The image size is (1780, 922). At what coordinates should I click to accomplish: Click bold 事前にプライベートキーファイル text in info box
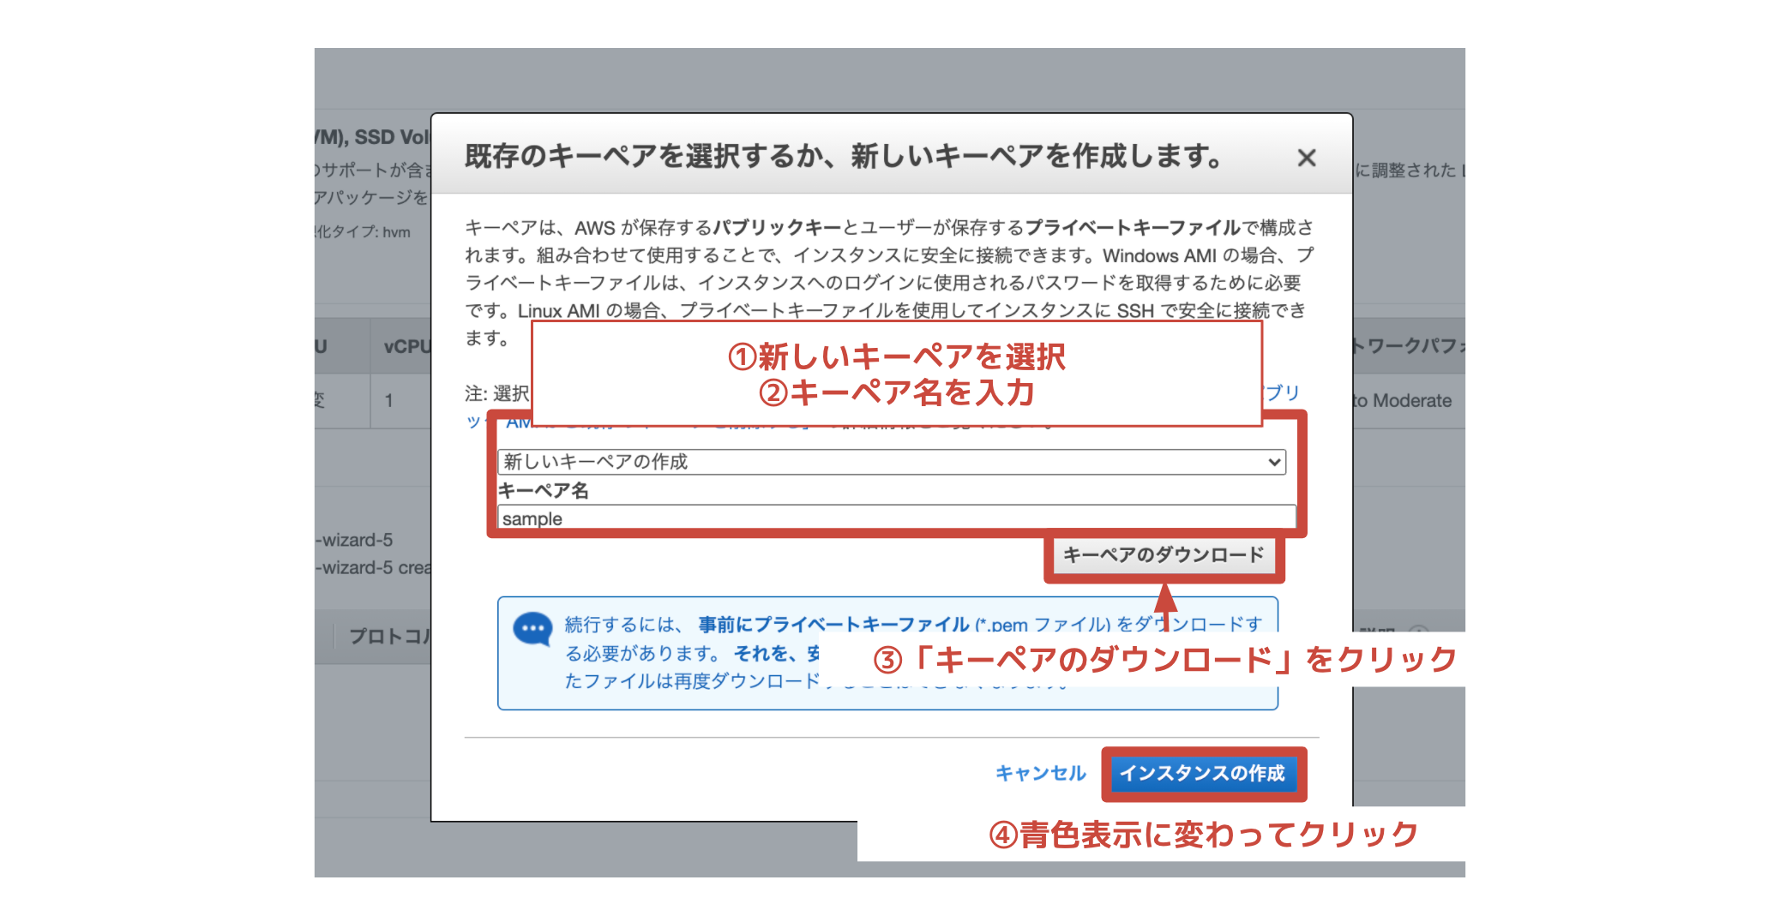click(833, 625)
